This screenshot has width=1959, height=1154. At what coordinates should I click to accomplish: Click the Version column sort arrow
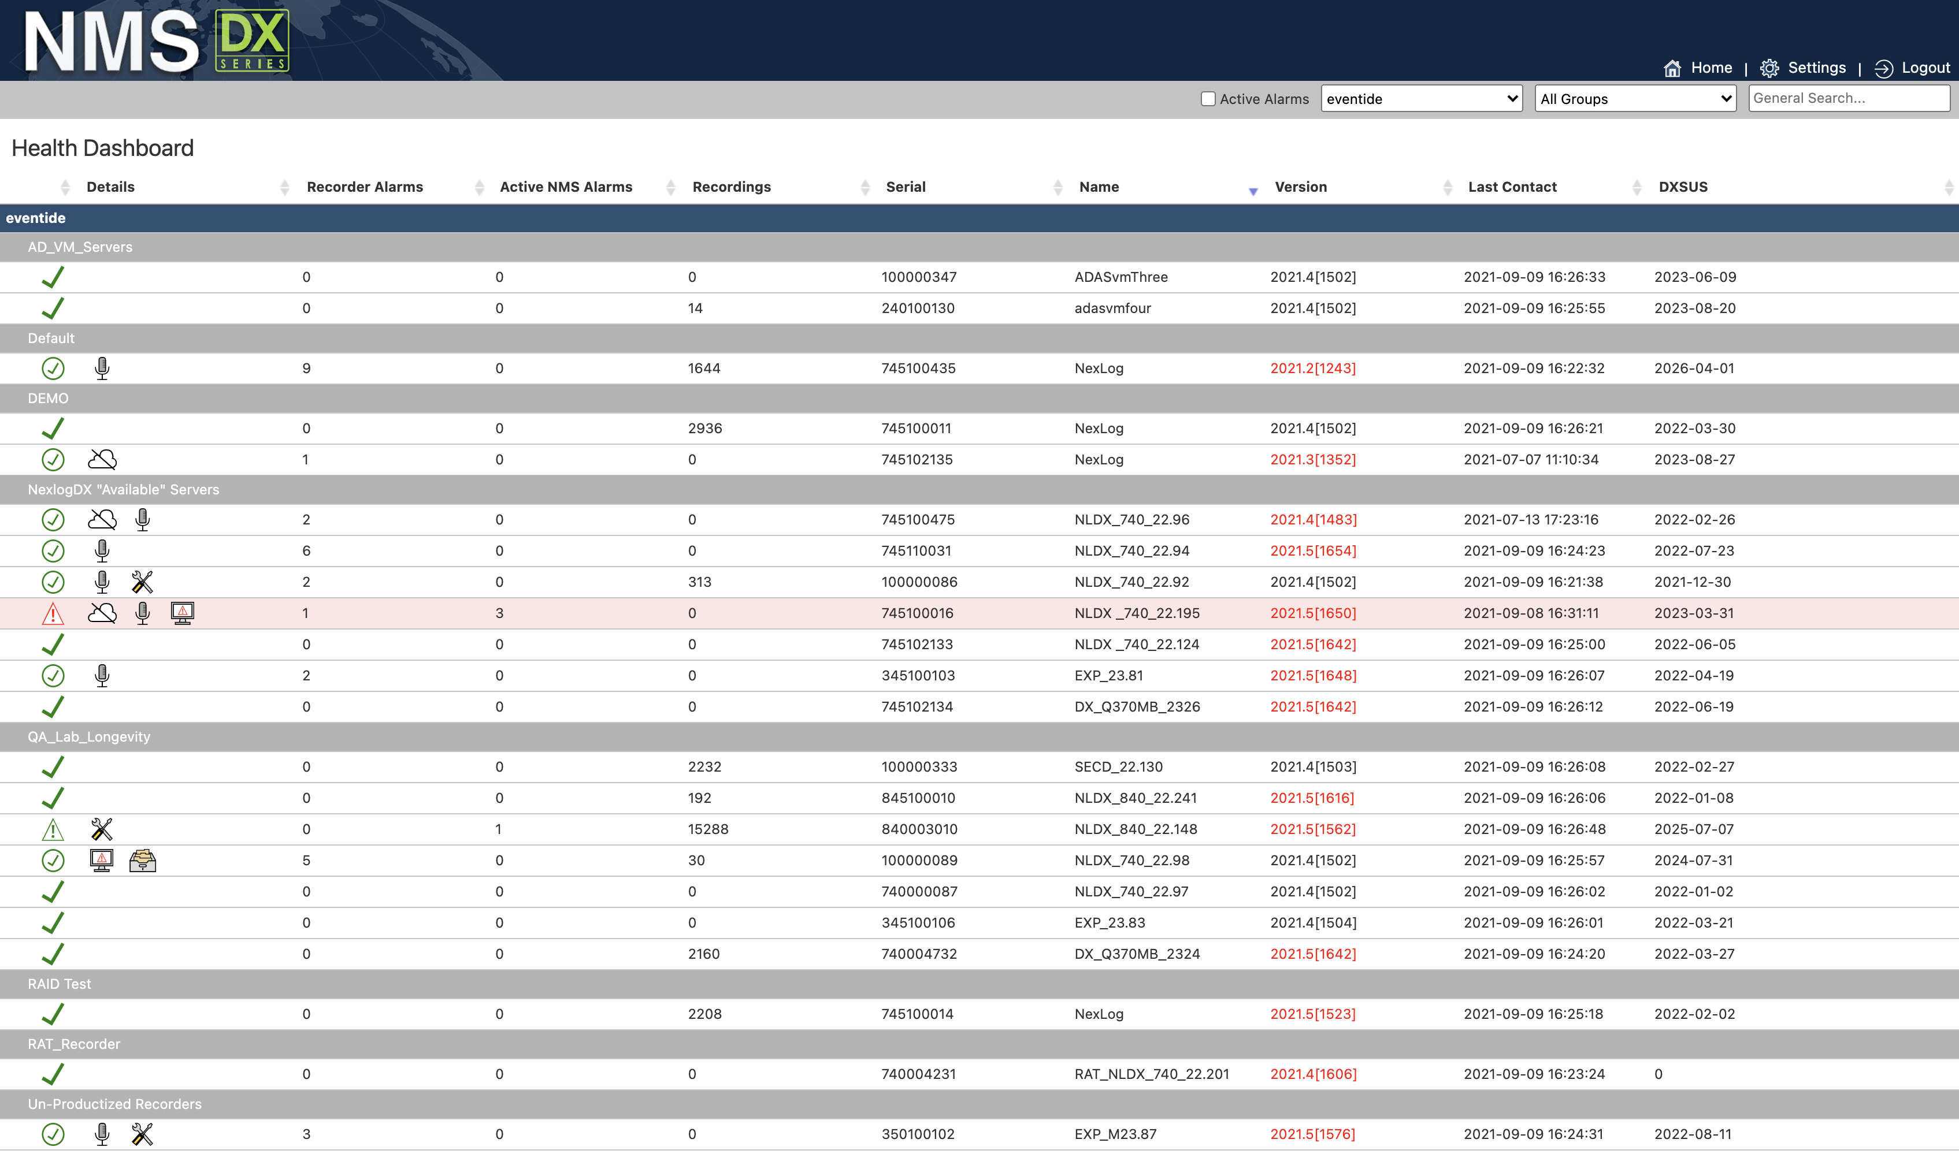1253,190
